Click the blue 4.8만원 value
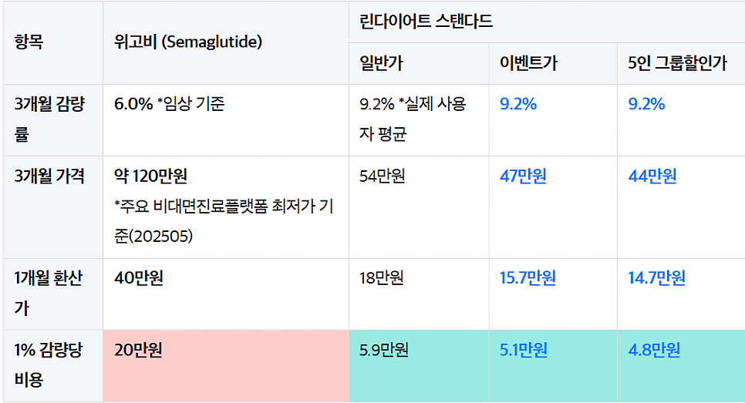This screenshot has width=745, height=403. (654, 350)
